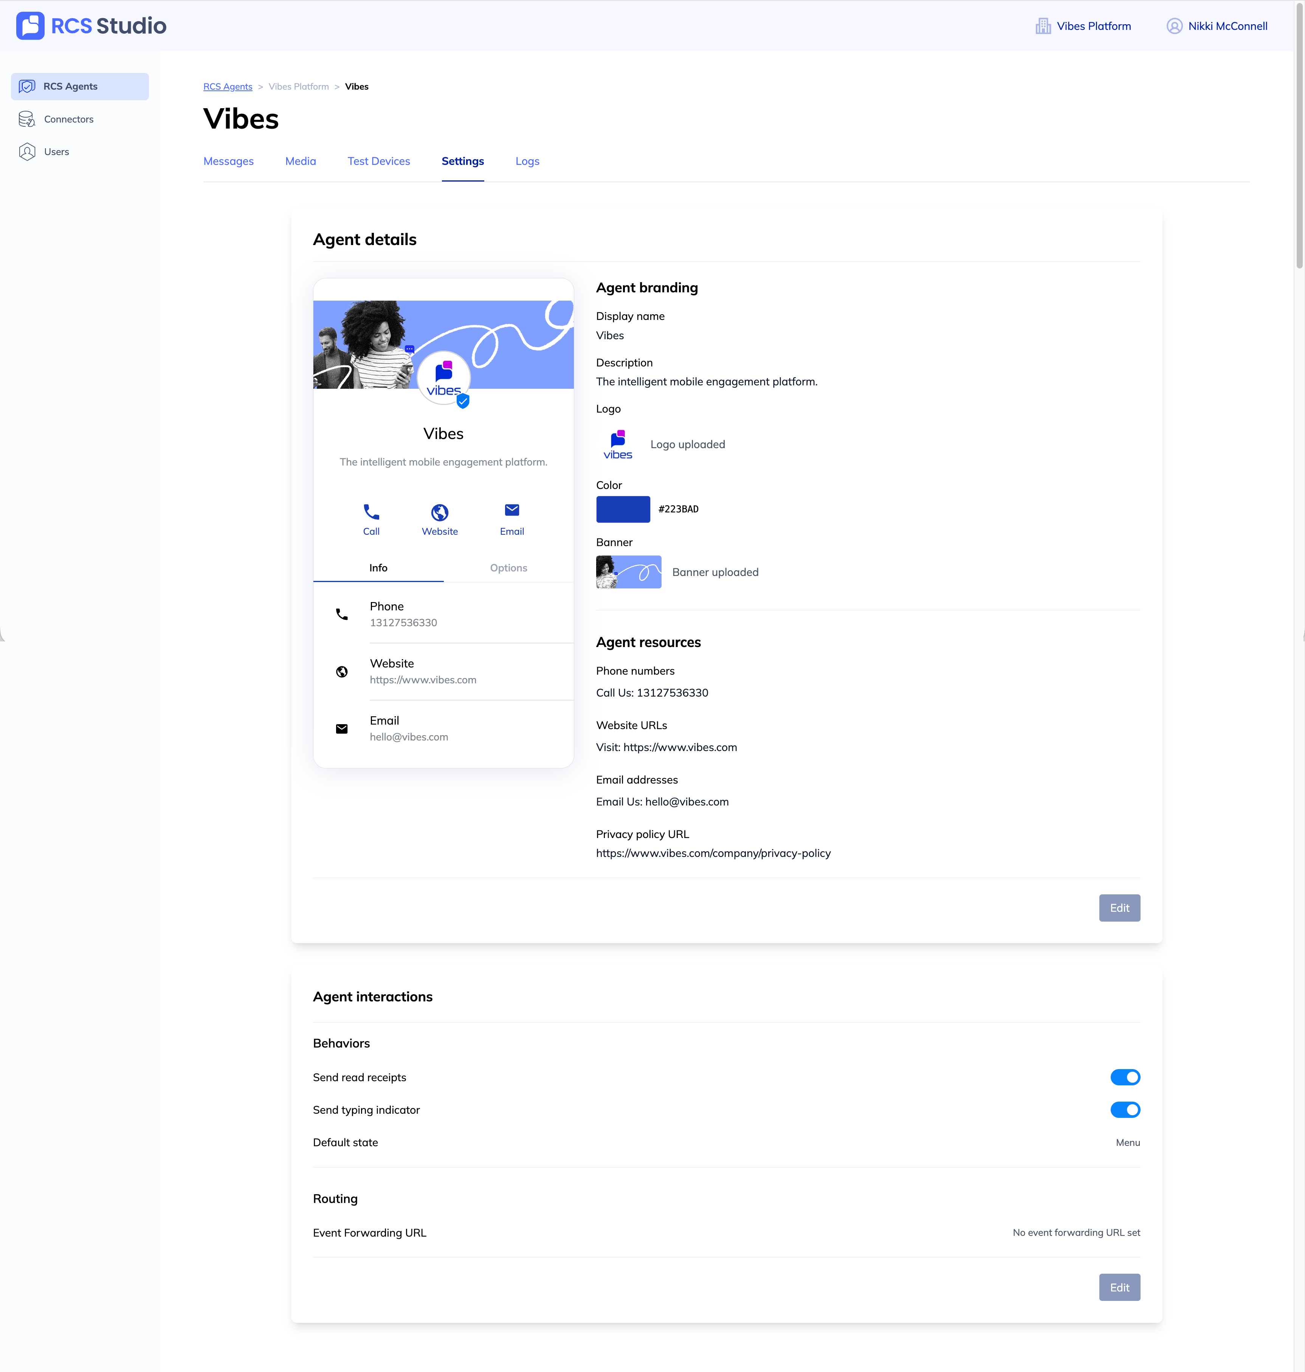Click the Call phone icon in preview

(371, 513)
